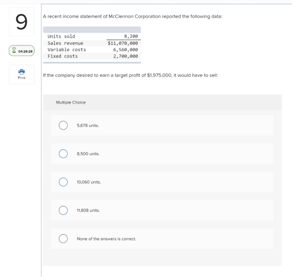Click the 10,060 units answer text

click(89, 182)
